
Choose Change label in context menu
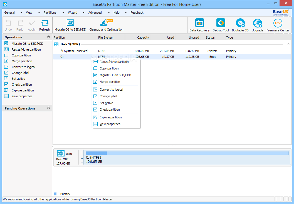[116, 96]
